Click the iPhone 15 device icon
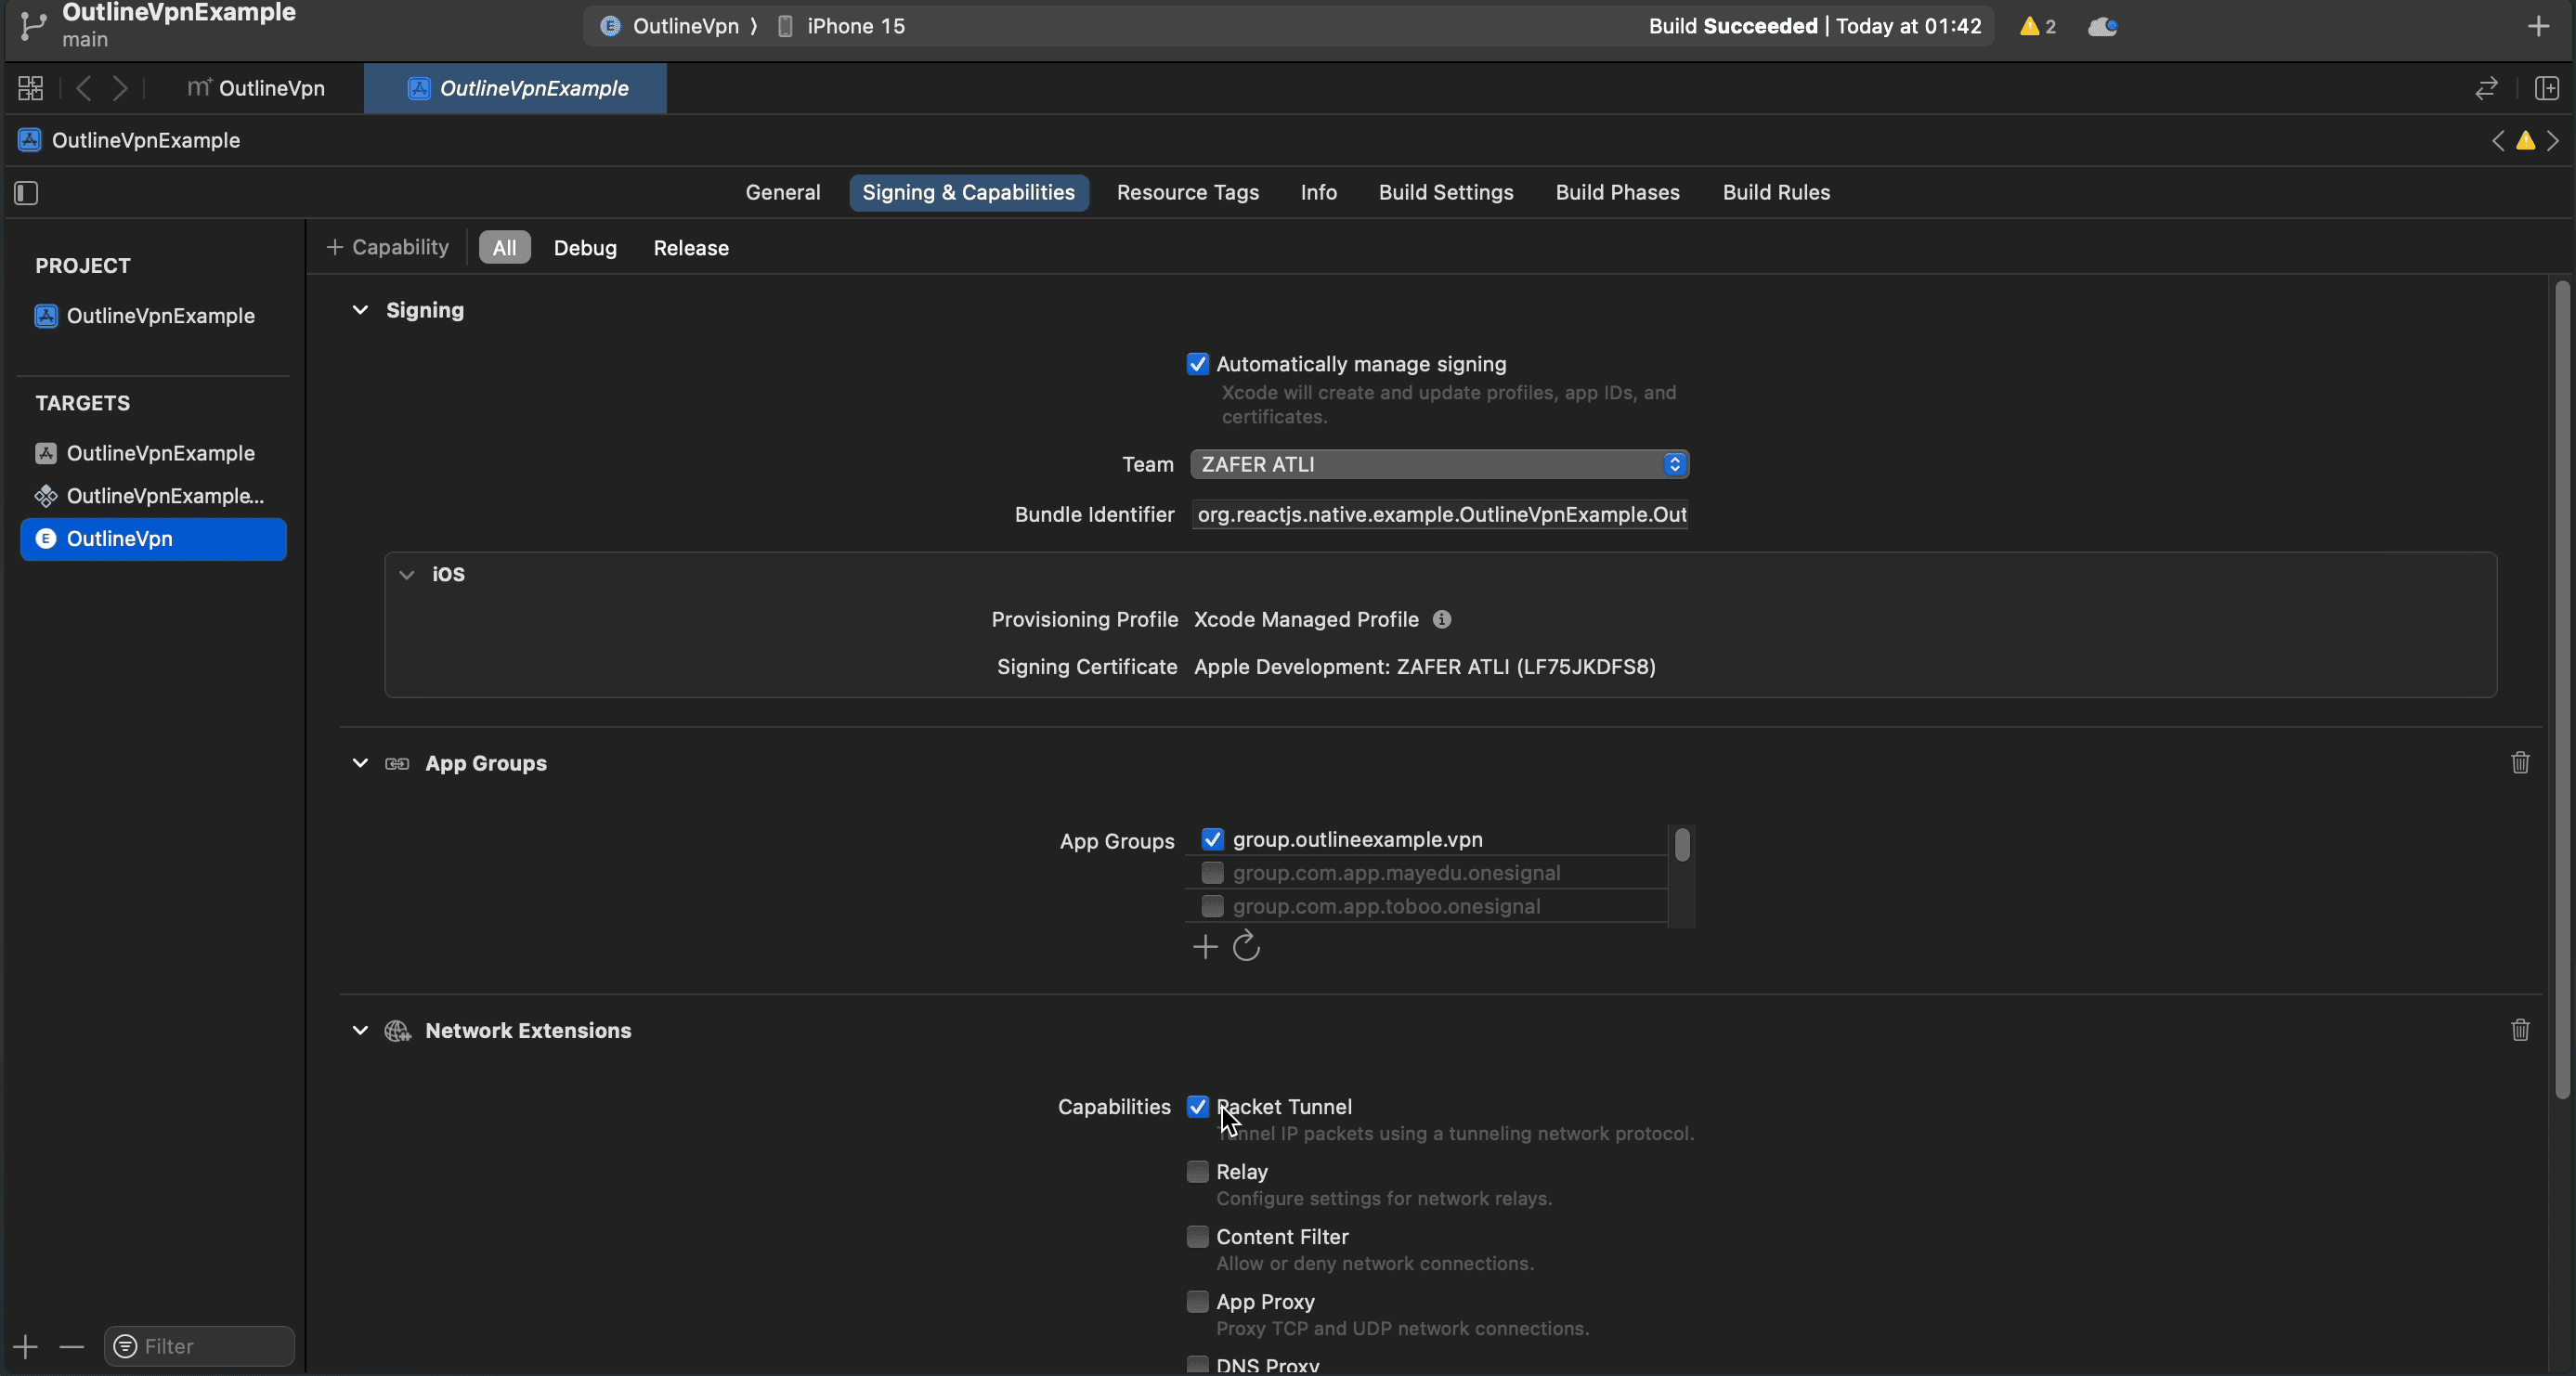The width and height of the screenshot is (2576, 1376). point(785,26)
